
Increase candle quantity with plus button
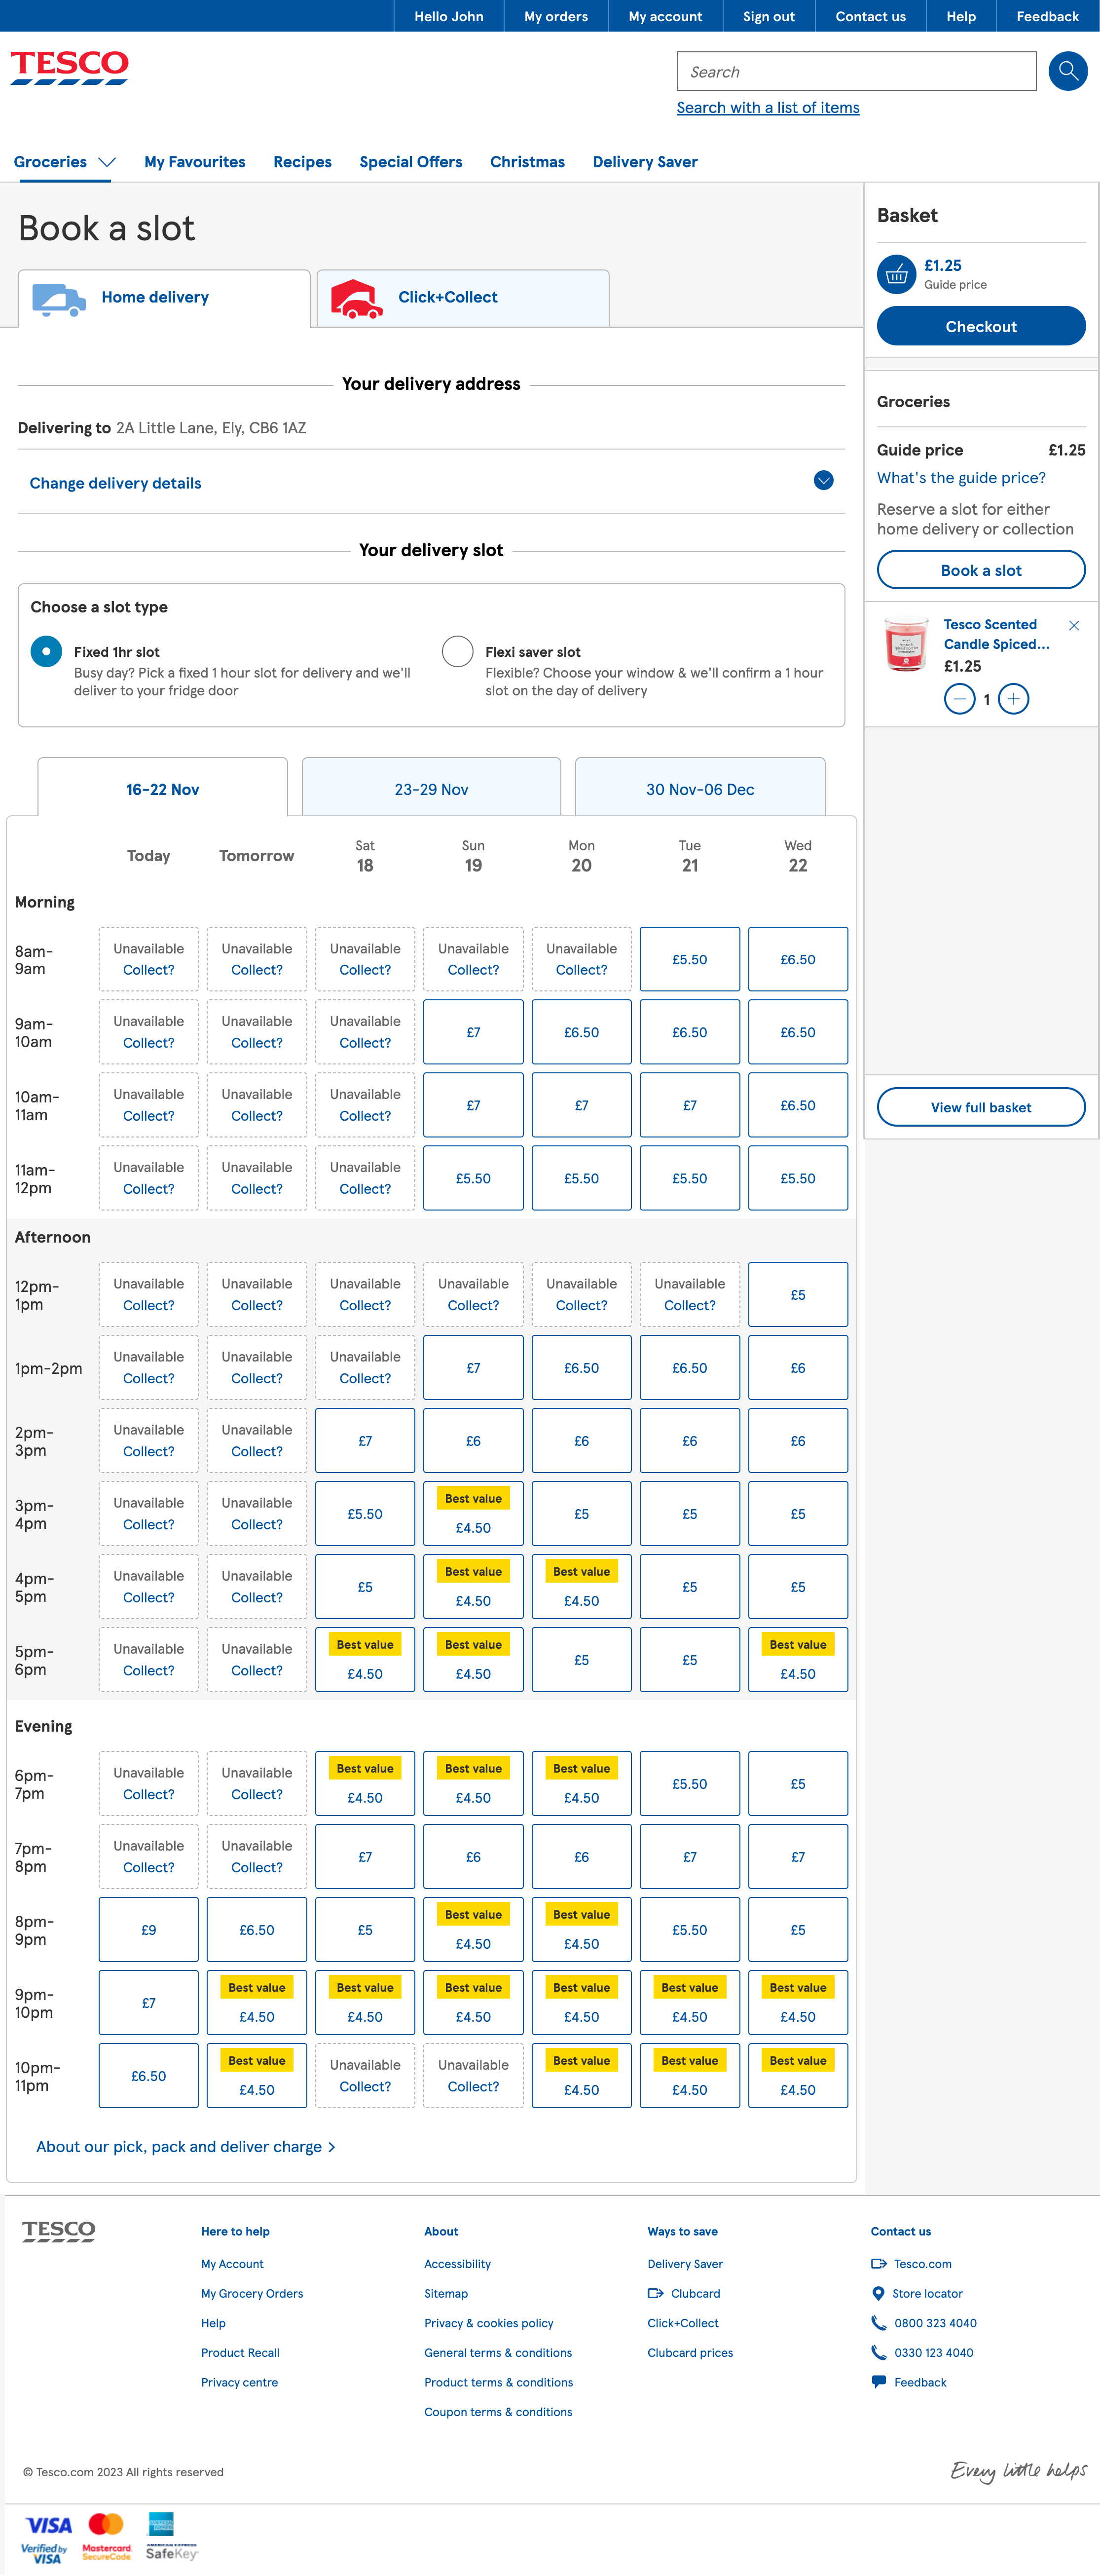pos(1013,699)
